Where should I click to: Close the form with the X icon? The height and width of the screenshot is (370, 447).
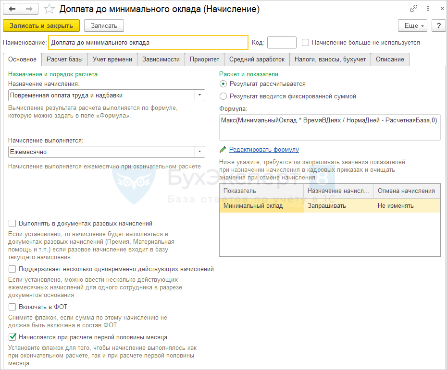tap(439, 9)
